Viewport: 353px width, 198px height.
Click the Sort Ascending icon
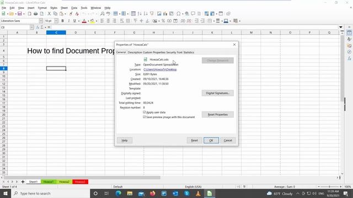(x=140, y=14)
